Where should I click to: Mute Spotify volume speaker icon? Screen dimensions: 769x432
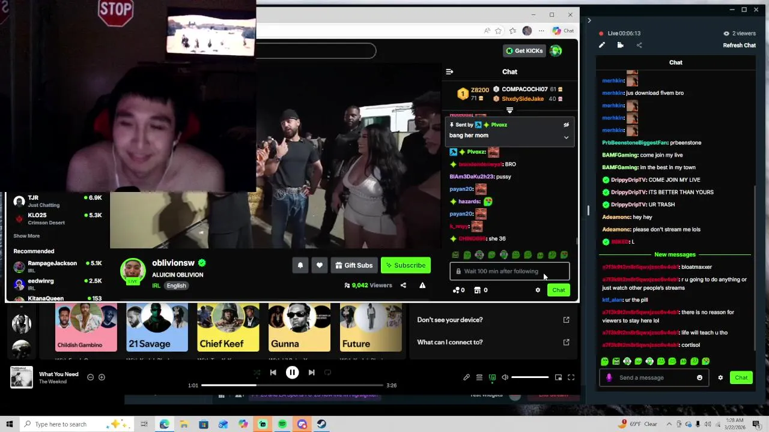(505, 377)
